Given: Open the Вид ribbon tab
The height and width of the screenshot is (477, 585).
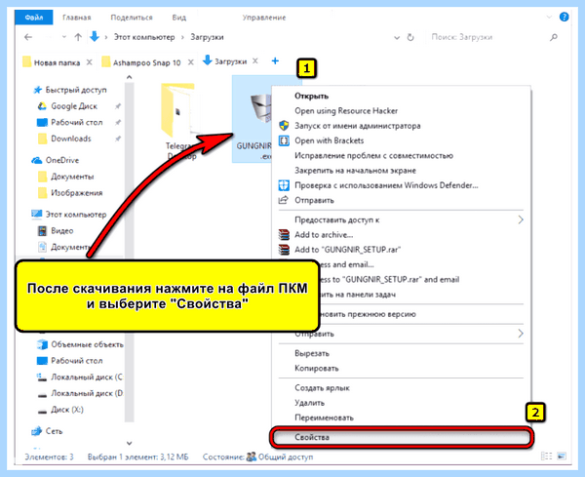Looking at the screenshot, I should tap(179, 18).
